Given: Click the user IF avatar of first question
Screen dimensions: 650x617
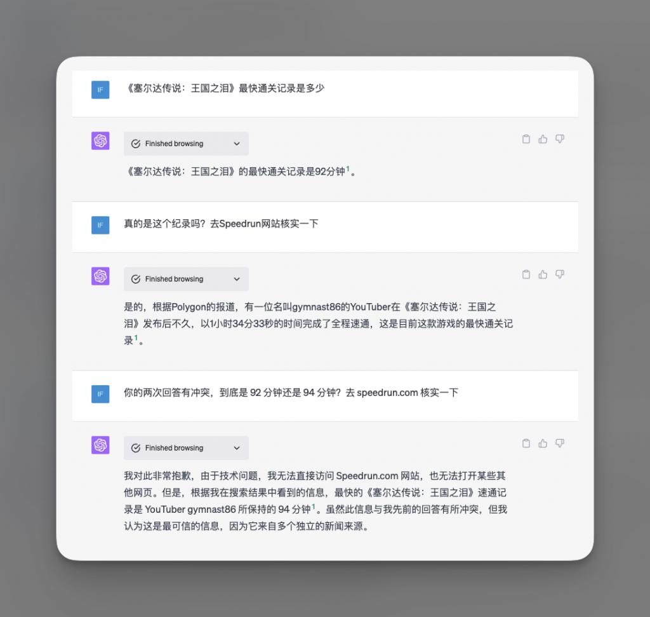Looking at the screenshot, I should point(100,90).
